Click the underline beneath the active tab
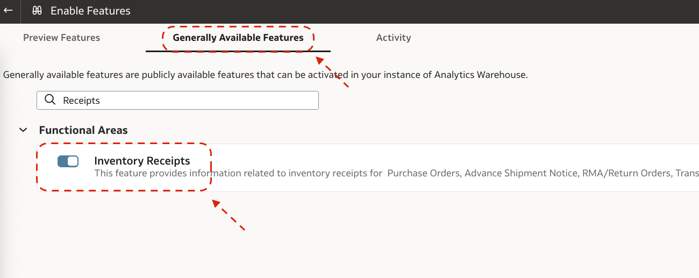Image resolution: width=699 pixels, height=278 pixels. [x=238, y=51]
